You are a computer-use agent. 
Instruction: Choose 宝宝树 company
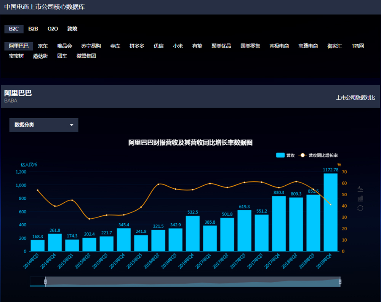pos(16,56)
